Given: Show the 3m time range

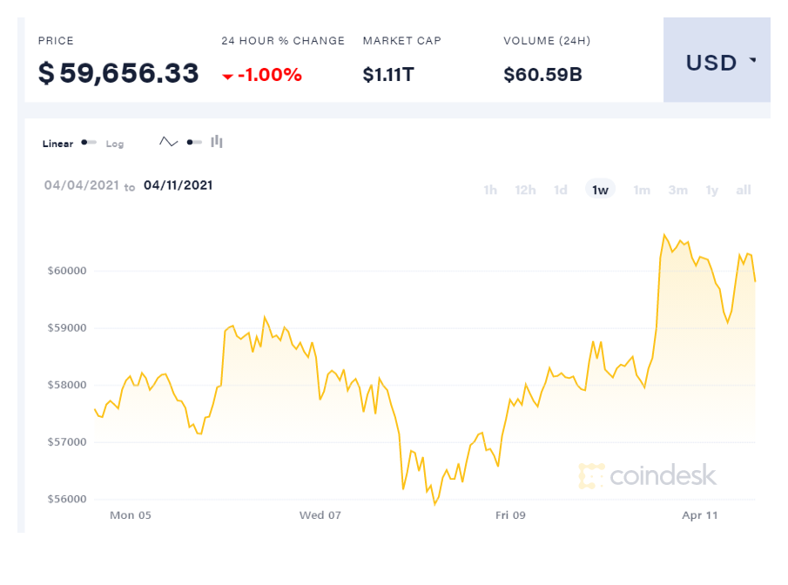Looking at the screenshot, I should [x=677, y=190].
